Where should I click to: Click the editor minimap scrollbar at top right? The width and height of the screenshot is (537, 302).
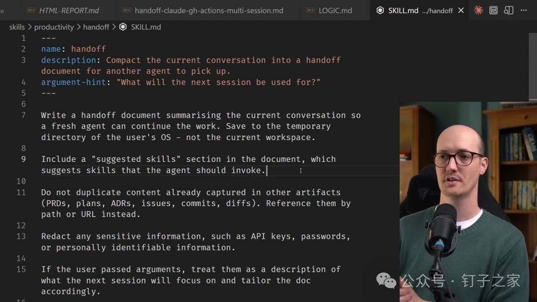pyautogui.click(x=533, y=67)
